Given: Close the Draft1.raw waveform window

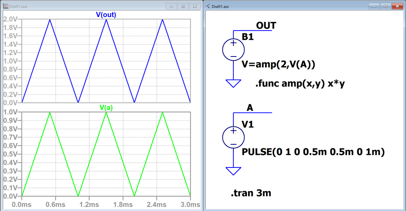Looking at the screenshot, I should 194,6.
